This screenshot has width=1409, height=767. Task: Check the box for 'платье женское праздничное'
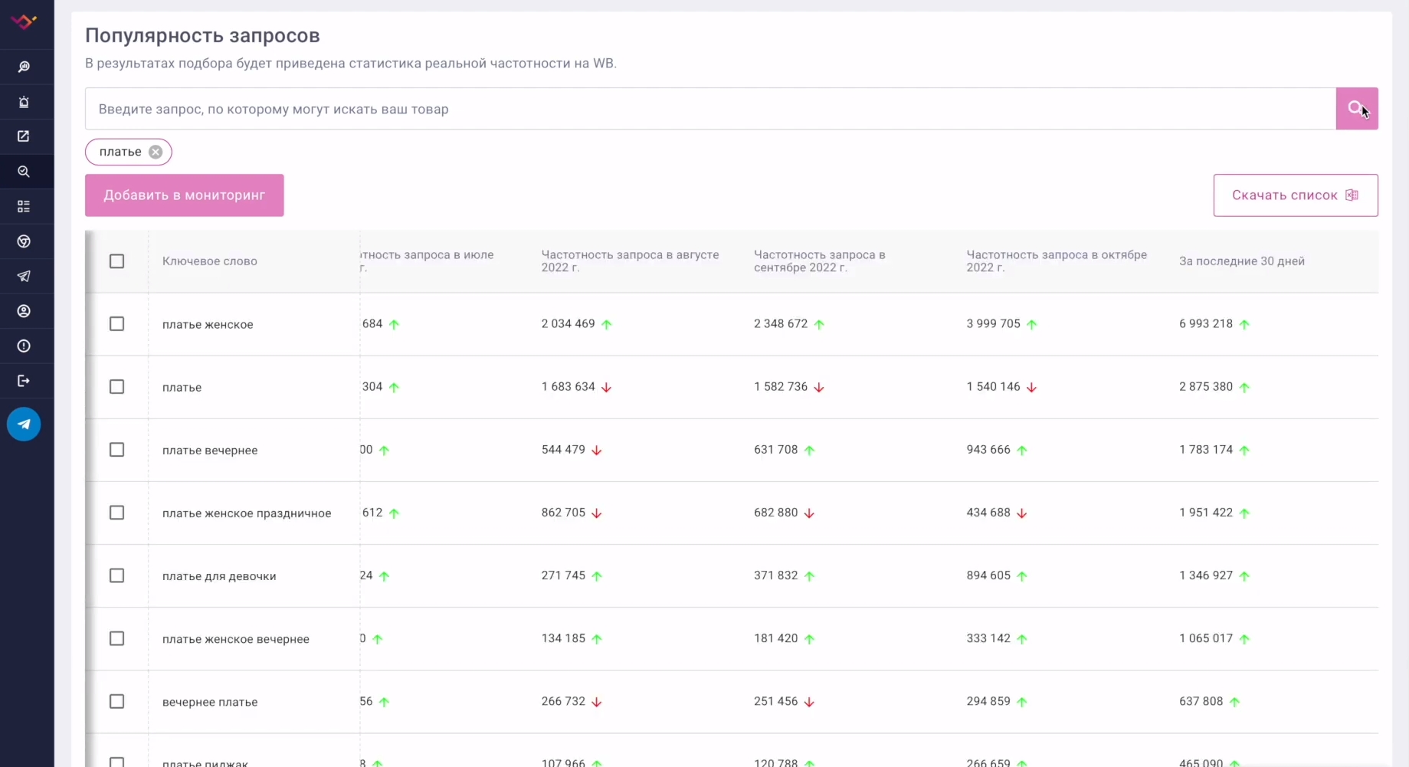116,513
